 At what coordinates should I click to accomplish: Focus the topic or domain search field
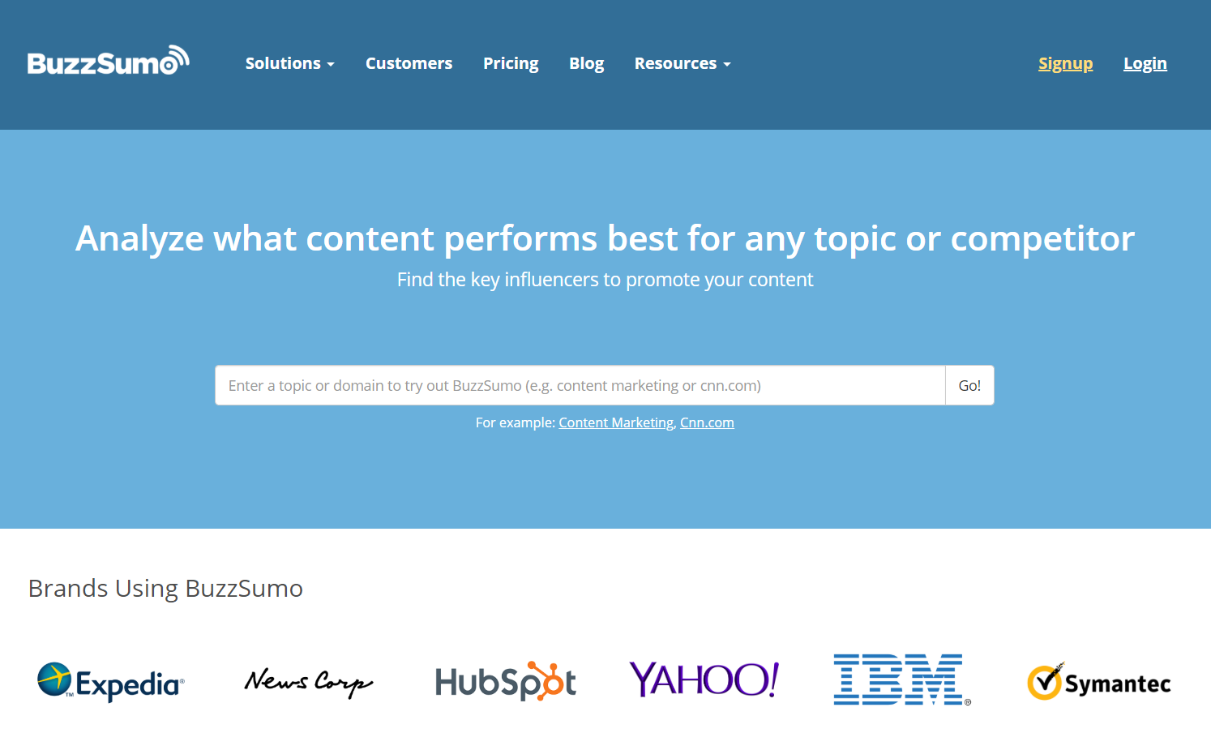[x=580, y=385]
